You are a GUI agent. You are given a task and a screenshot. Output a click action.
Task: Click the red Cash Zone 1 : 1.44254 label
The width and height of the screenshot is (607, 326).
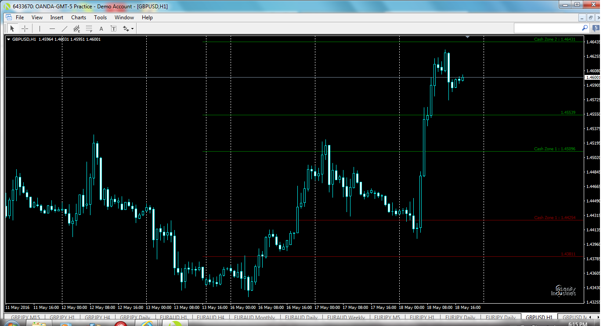(554, 218)
